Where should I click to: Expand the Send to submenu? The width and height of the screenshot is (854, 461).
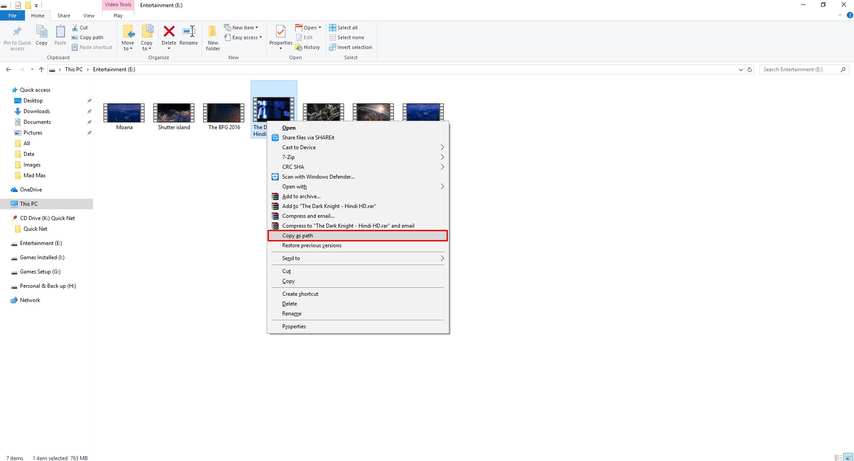[x=442, y=258]
